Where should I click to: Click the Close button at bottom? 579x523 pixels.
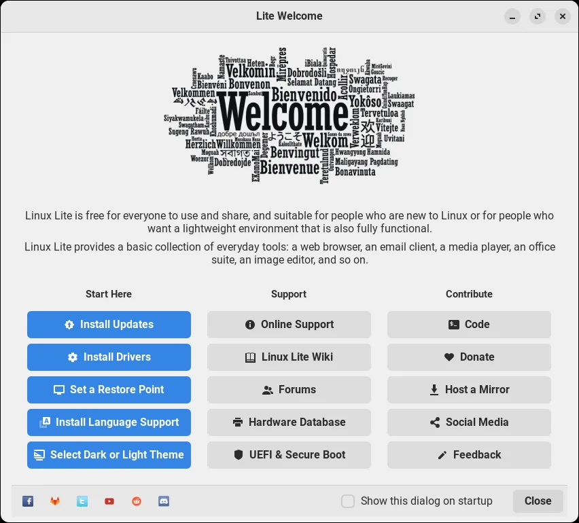click(538, 501)
